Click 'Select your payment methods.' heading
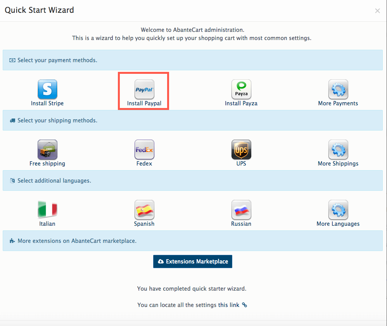 (57, 60)
